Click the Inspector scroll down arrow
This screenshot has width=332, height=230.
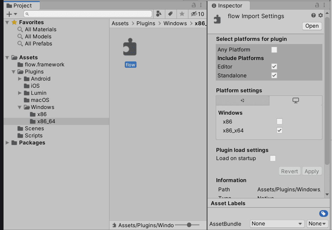point(327,194)
